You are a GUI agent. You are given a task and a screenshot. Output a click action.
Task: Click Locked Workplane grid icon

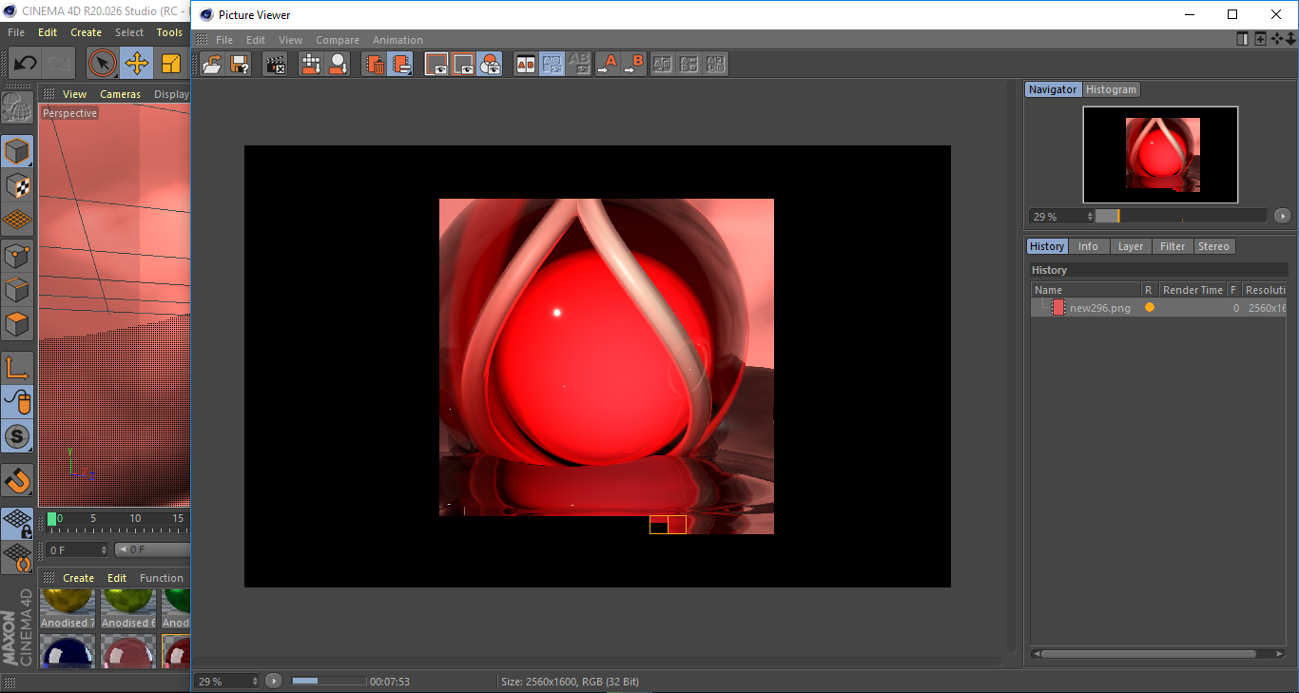coord(16,522)
